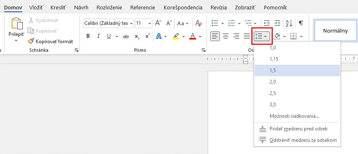Apply red font color A
Viewport: 358px width, 154px height.
click(x=193, y=36)
